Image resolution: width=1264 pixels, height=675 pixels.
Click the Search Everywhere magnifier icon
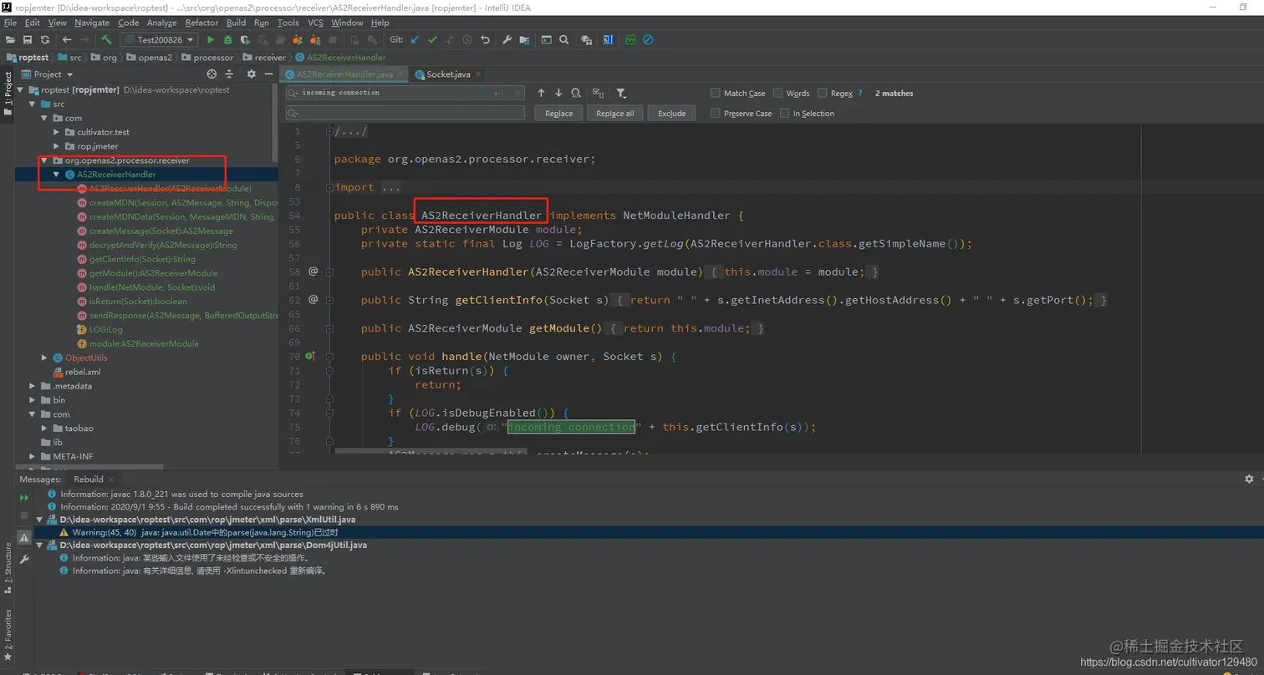click(564, 39)
